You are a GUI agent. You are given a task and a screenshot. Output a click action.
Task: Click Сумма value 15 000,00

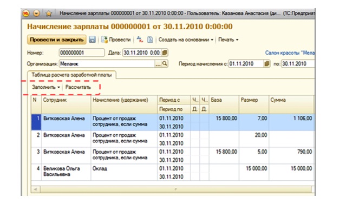coord(291,172)
